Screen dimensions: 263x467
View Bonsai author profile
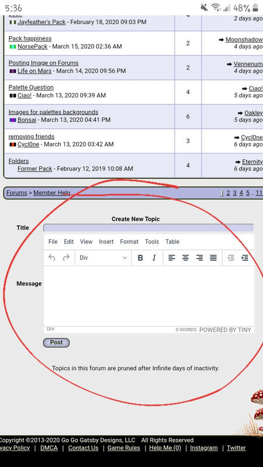tap(27, 120)
